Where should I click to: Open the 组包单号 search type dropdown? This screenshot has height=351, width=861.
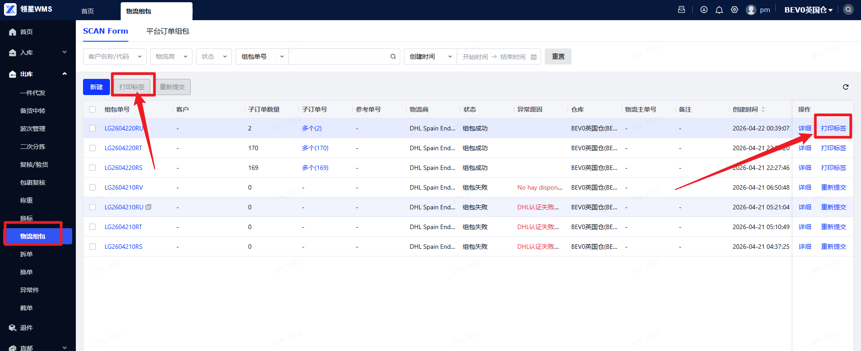pyautogui.click(x=262, y=56)
